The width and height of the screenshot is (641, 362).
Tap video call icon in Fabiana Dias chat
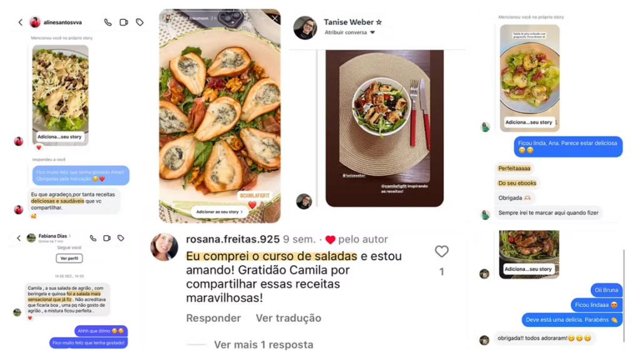(107, 238)
